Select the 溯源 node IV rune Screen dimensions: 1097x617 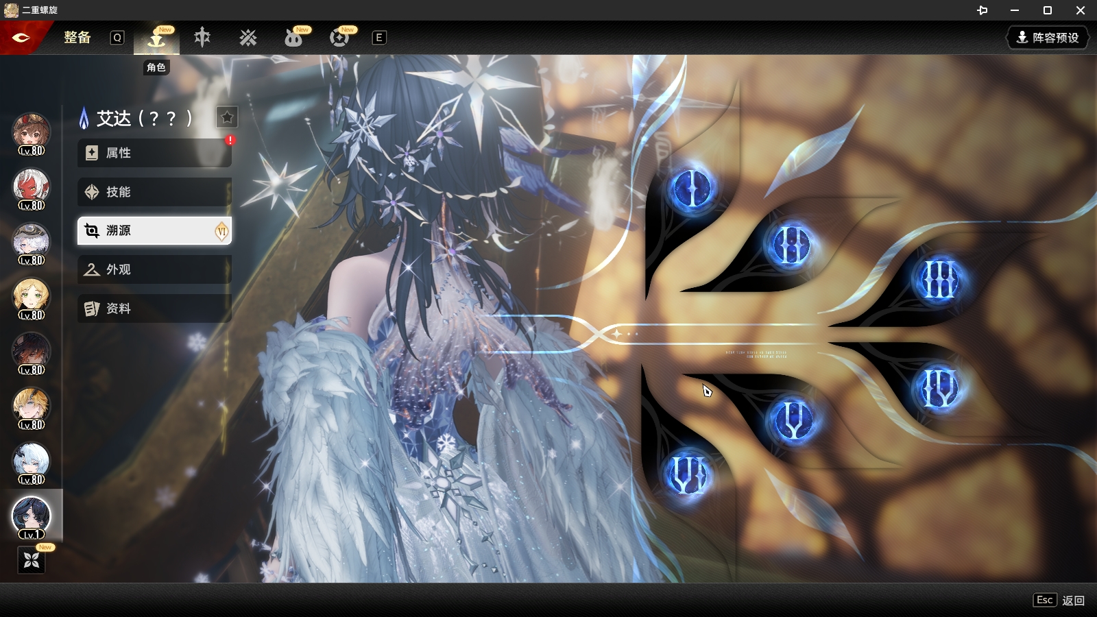(939, 388)
